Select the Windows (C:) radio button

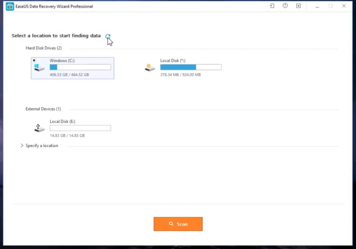click(x=34, y=60)
